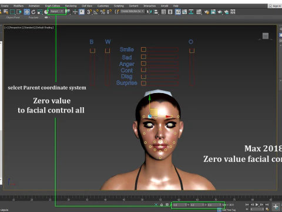Select the Rotate tool in toolbar
Image resolution: width=282 pixels, height=212 pixels.
33,12
